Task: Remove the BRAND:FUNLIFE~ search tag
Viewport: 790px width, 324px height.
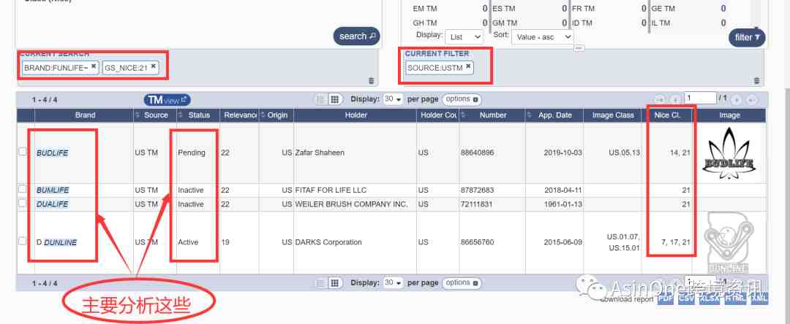Action: tap(93, 66)
